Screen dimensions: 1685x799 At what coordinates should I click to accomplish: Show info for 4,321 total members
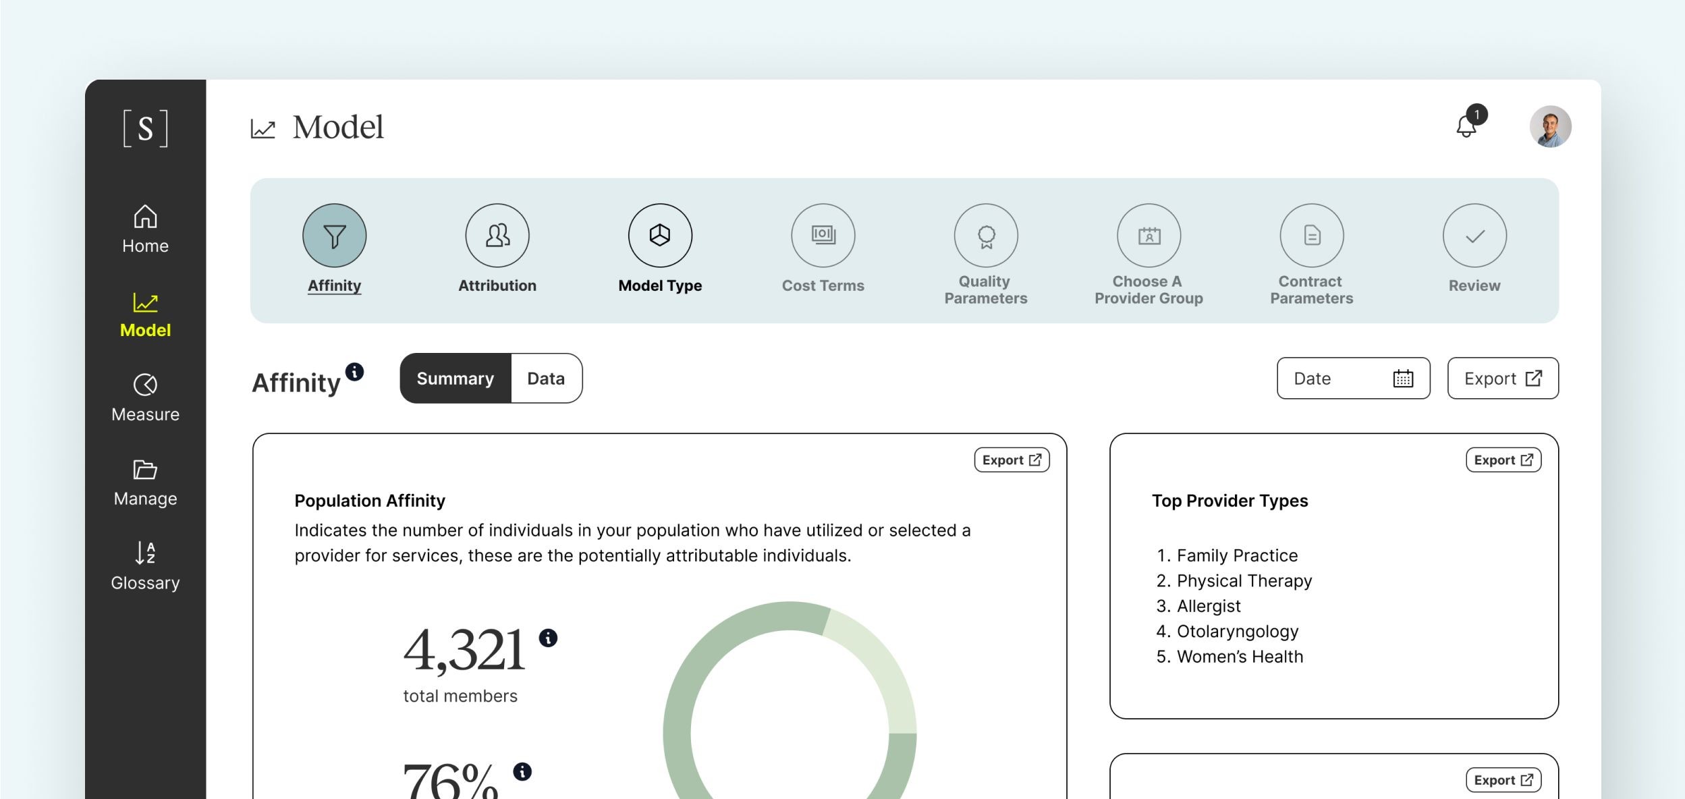548,638
